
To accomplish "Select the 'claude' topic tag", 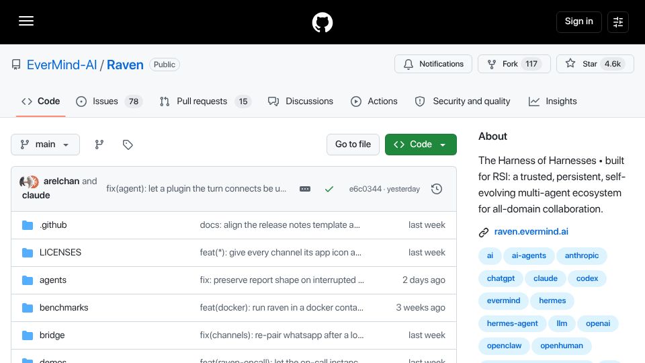I will pyautogui.click(x=546, y=278).
